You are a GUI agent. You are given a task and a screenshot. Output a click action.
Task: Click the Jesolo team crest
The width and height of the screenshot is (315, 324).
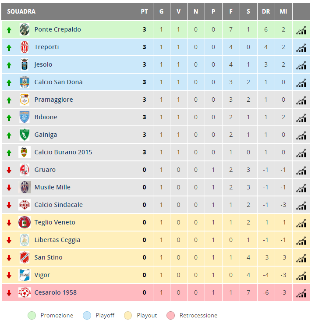coord(25,64)
